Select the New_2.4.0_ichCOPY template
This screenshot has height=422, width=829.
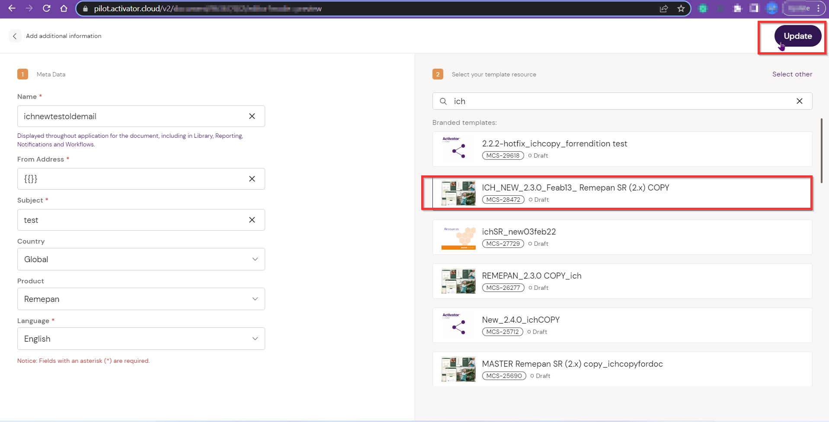coord(520,320)
